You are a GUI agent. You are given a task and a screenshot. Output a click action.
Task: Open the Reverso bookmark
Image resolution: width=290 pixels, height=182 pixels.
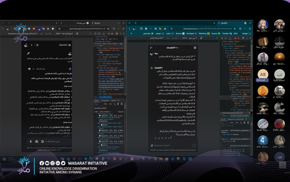[180, 34]
